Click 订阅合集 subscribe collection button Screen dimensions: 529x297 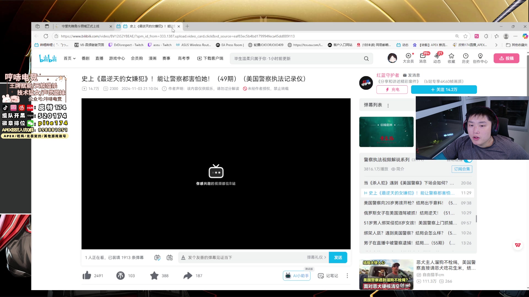[x=462, y=169]
